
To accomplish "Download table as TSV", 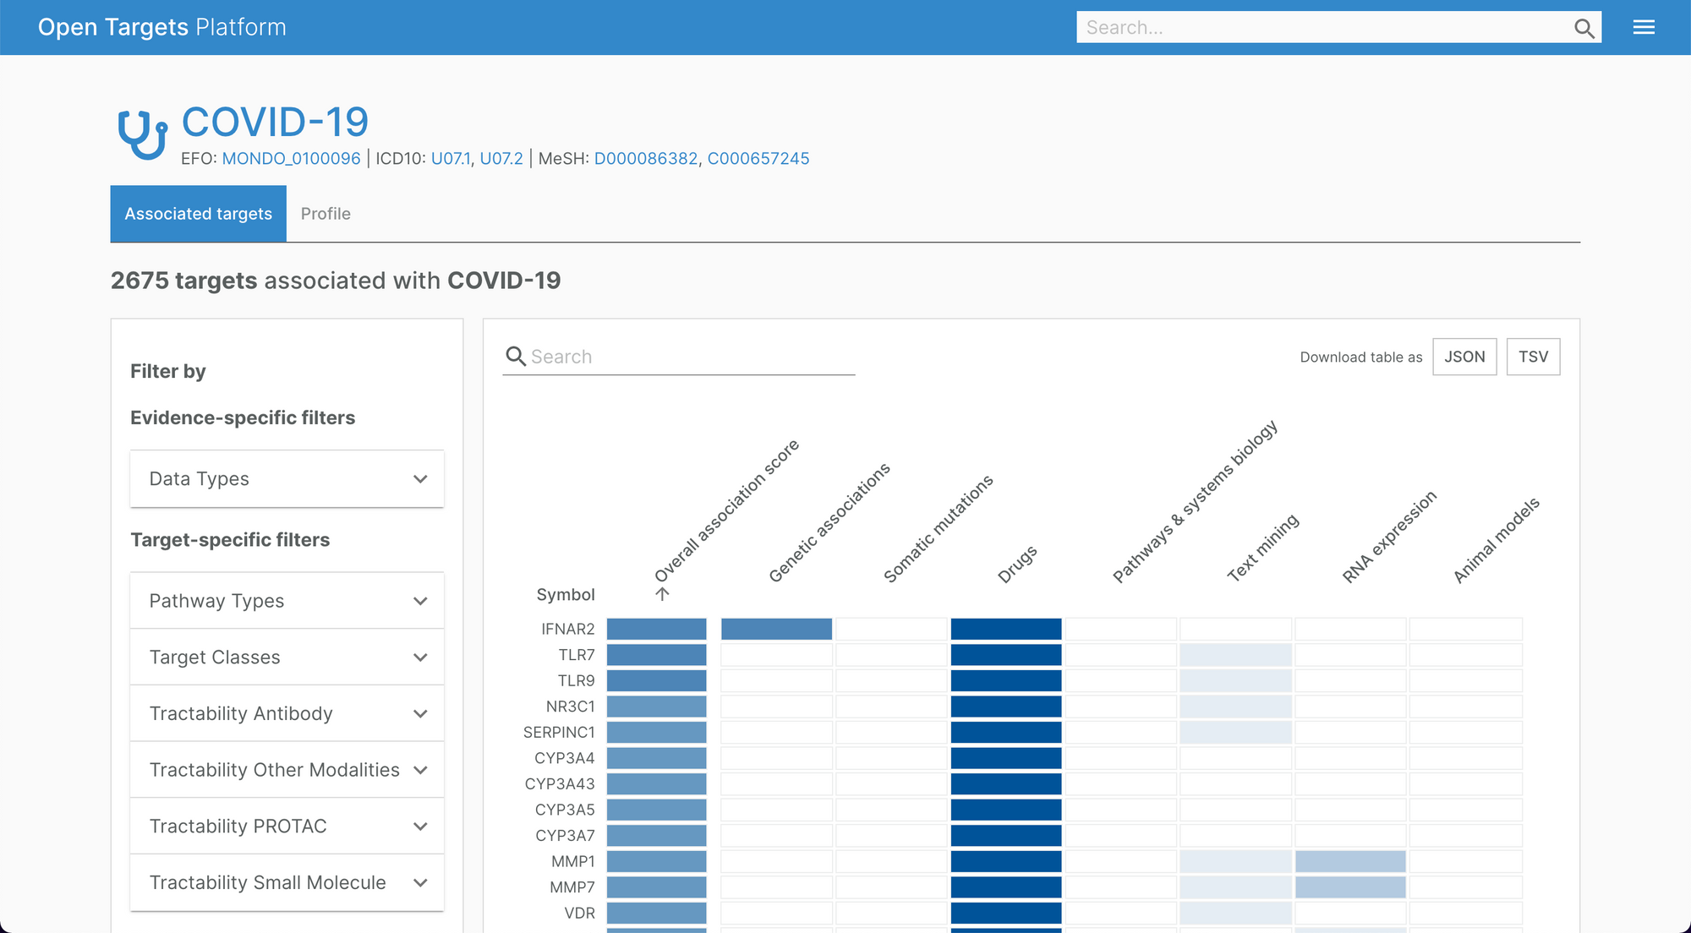I will 1533,357.
